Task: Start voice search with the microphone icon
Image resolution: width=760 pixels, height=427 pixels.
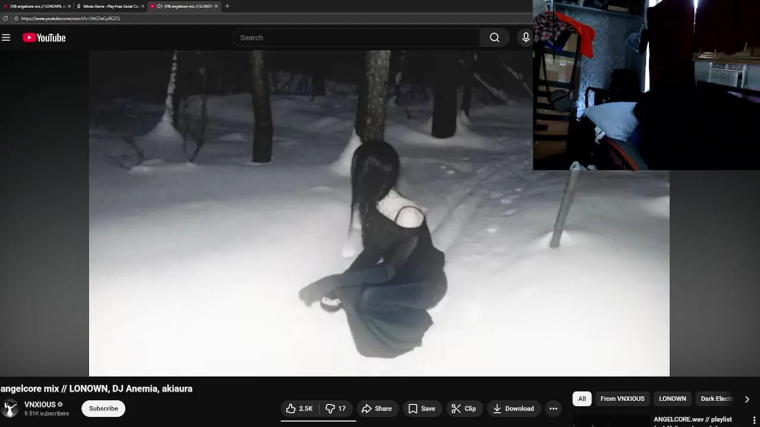Action: pos(525,38)
